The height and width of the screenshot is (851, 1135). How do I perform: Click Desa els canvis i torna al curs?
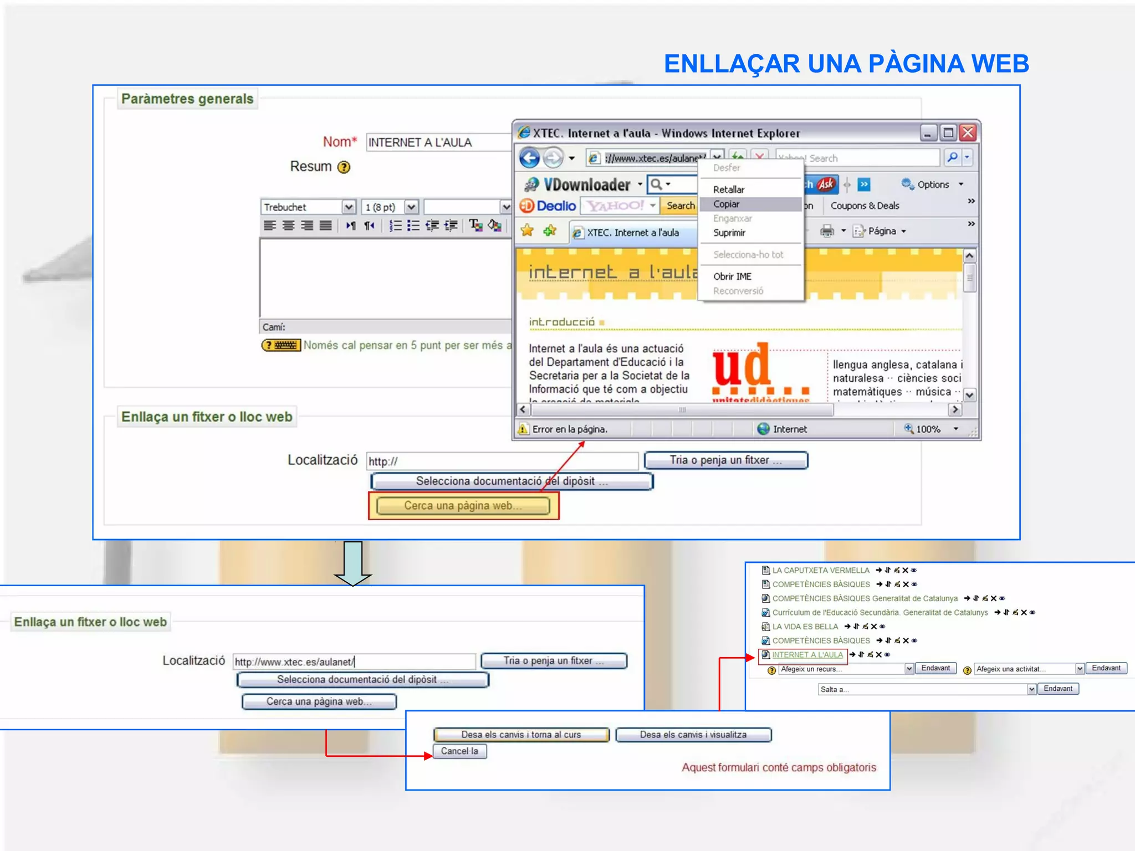point(522,735)
